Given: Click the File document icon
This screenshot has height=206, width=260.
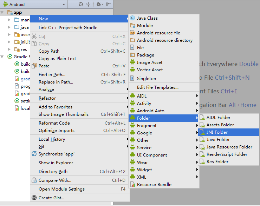Looking at the screenshot, I should click(132, 47).
